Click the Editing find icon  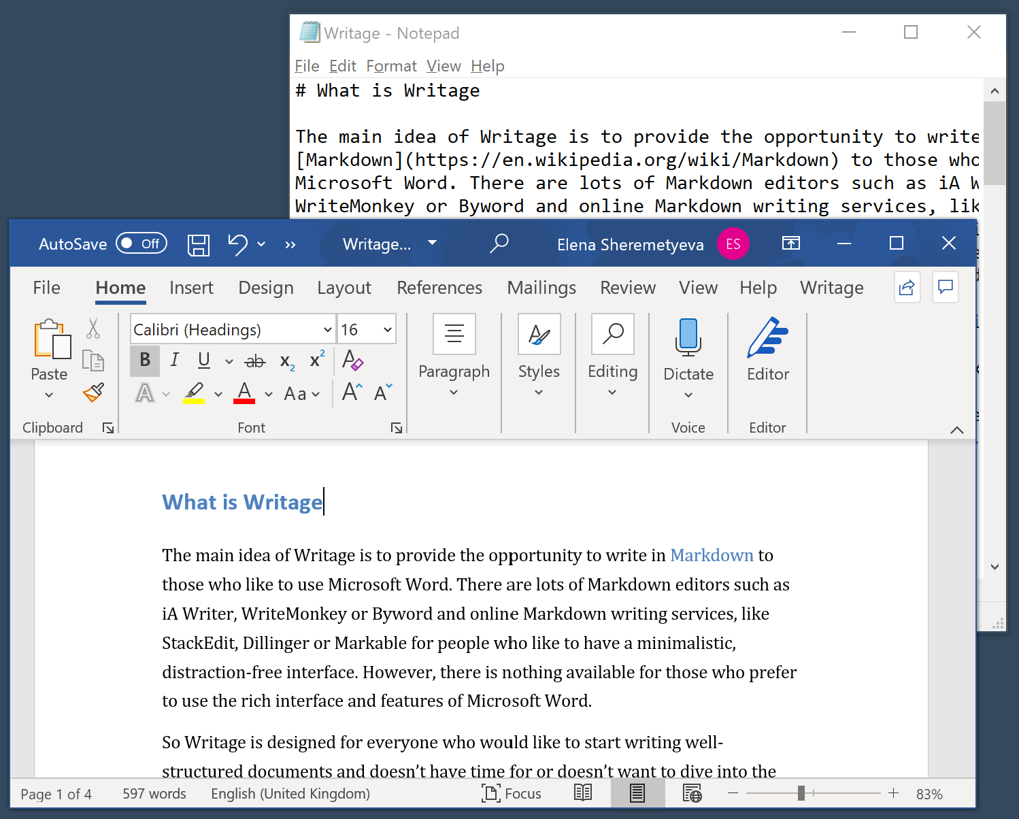[613, 334]
